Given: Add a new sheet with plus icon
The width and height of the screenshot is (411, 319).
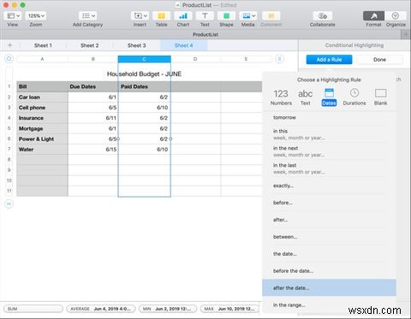Looking at the screenshot, I should [10, 45].
